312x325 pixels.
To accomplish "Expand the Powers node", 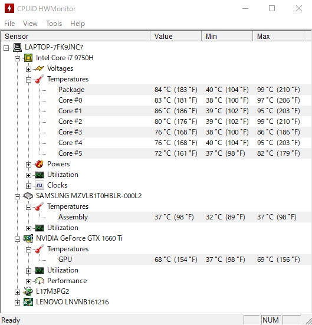I will coord(29,165).
